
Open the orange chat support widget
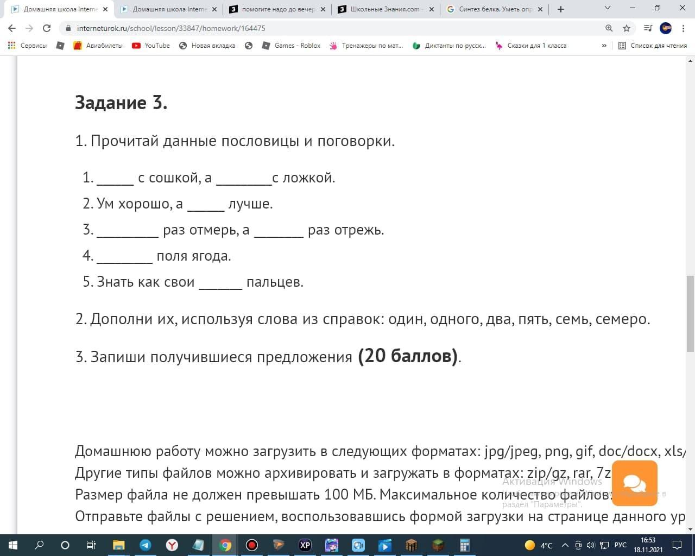pos(634,483)
